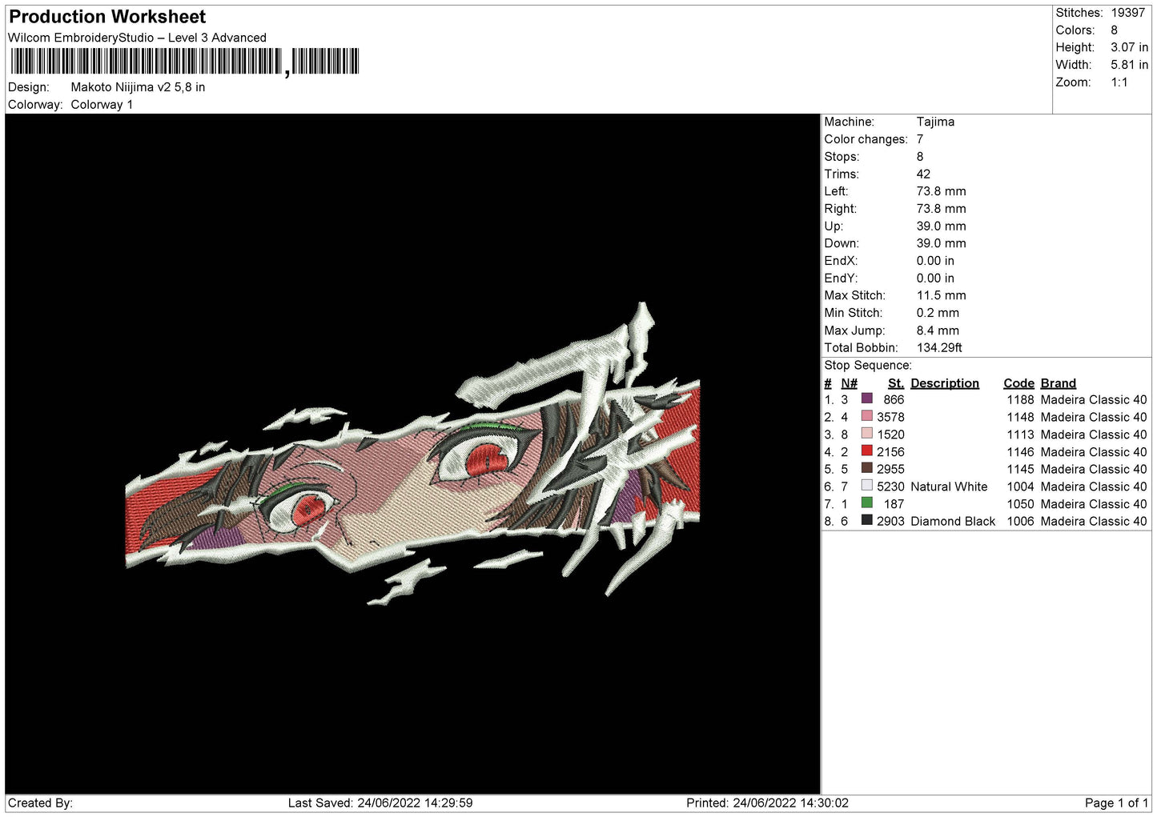Click stitch count "2903" in stop sequence

890,522
